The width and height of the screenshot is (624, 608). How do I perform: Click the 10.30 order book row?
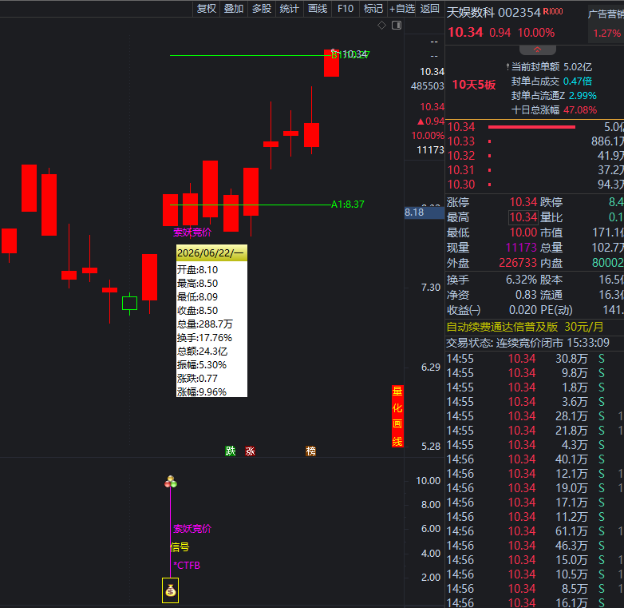(x=535, y=185)
